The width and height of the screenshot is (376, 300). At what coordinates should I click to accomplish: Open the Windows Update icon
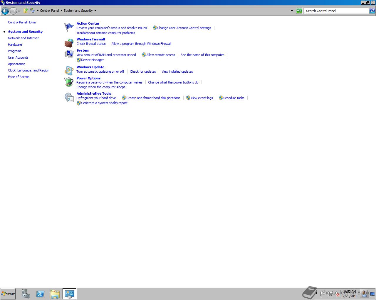[69, 71]
